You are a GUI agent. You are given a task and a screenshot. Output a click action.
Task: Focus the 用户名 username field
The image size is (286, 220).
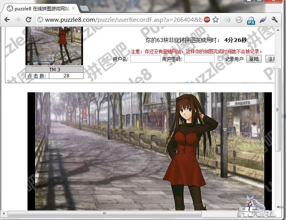tap(145, 59)
